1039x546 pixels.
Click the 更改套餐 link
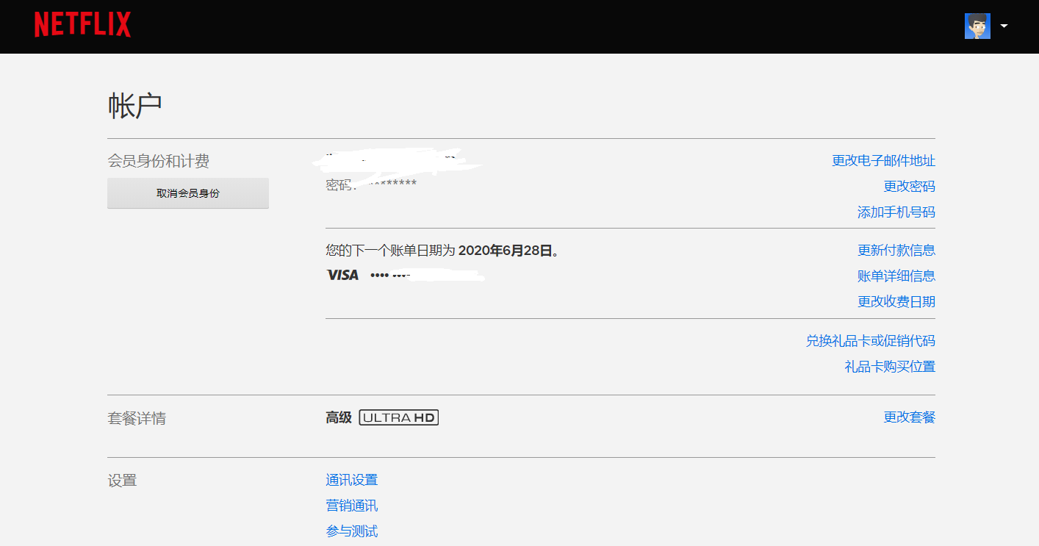pos(910,417)
